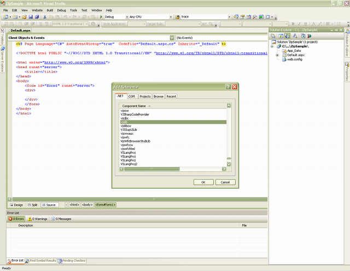
Task: Click the horizontal scrollbar thumb in component list
Action: pyautogui.click(x=152, y=169)
